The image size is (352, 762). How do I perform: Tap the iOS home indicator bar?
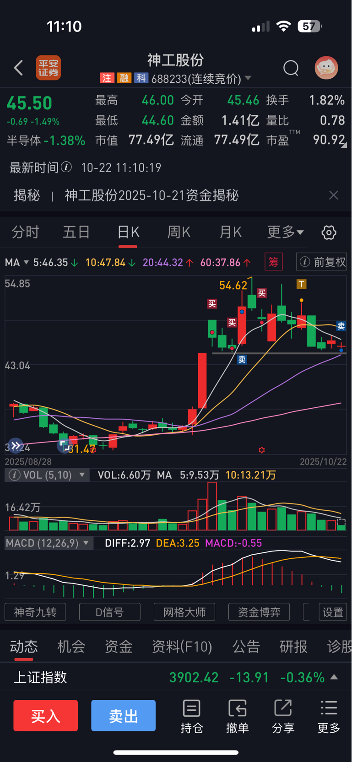tap(176, 752)
